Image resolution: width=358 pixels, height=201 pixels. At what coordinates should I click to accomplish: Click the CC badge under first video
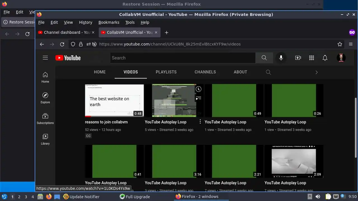tap(88, 136)
